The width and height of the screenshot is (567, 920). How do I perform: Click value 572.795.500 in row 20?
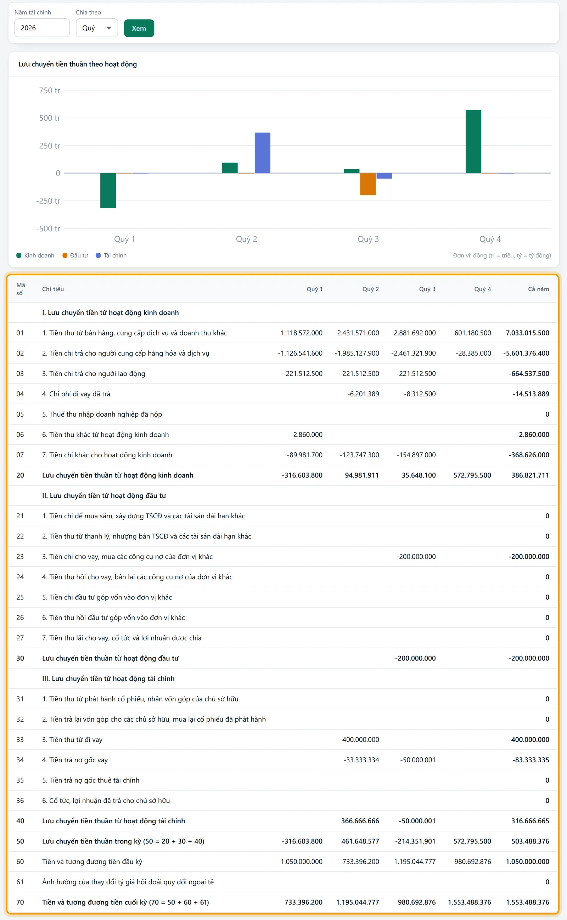(472, 475)
